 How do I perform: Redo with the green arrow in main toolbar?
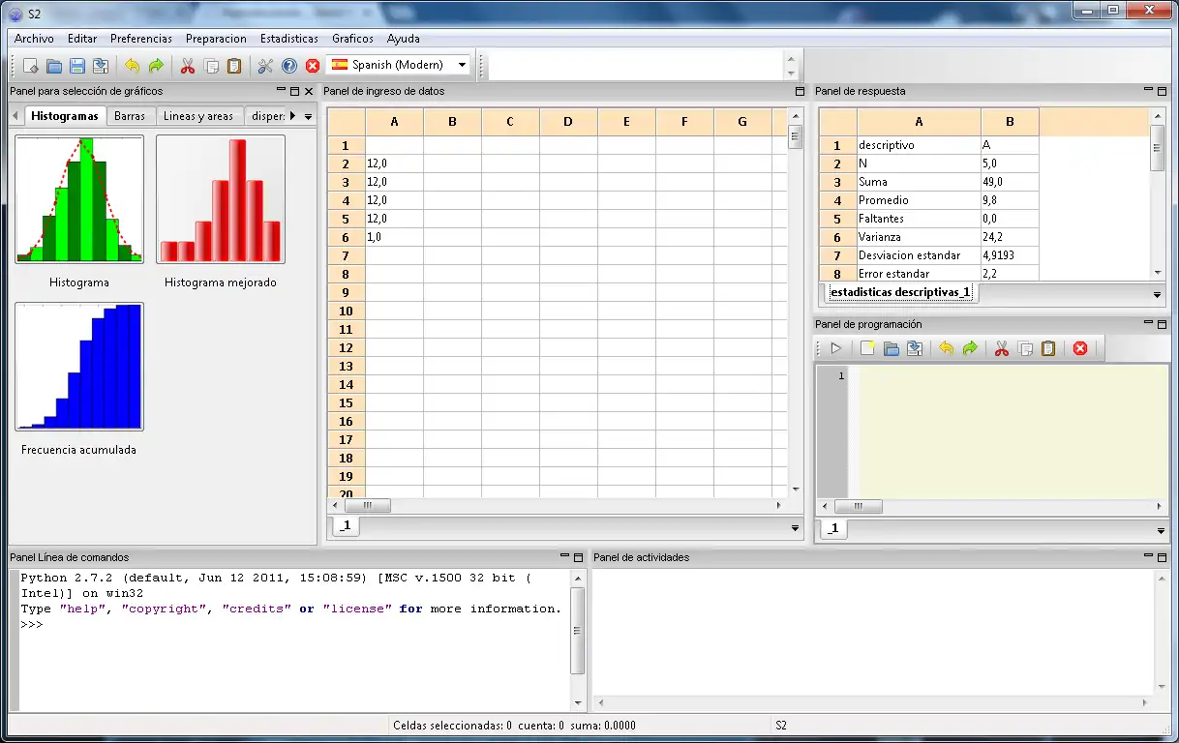click(156, 66)
